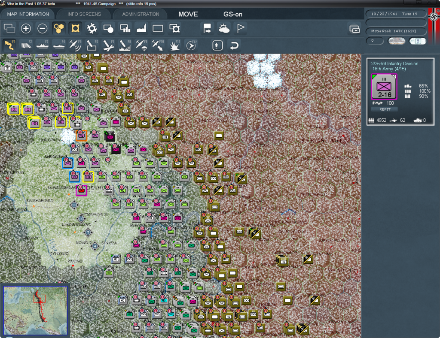Select bomb city mode F8
The image size is (440, 338).
coord(125,45)
